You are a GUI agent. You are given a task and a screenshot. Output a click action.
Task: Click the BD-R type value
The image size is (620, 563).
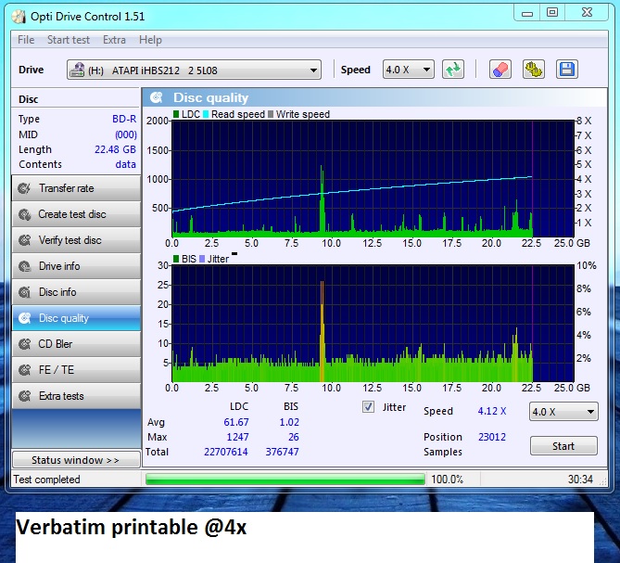[124, 119]
